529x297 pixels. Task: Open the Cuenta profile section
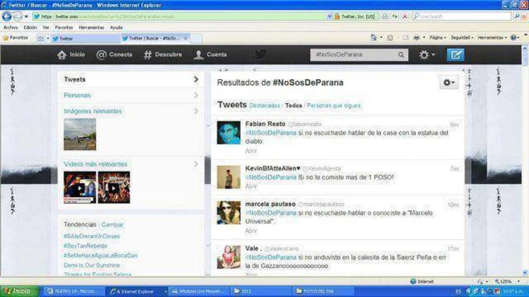point(210,54)
